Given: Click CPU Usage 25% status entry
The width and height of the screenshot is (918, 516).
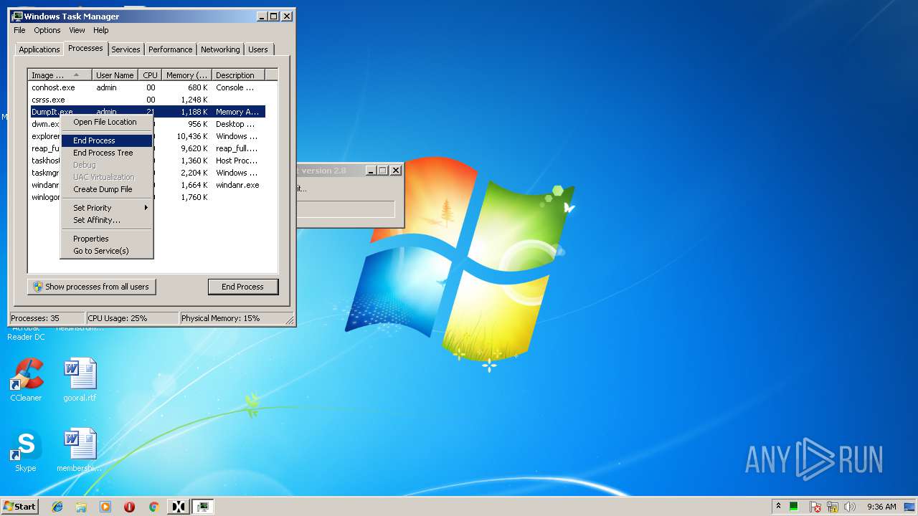Looking at the screenshot, I should click(132, 318).
